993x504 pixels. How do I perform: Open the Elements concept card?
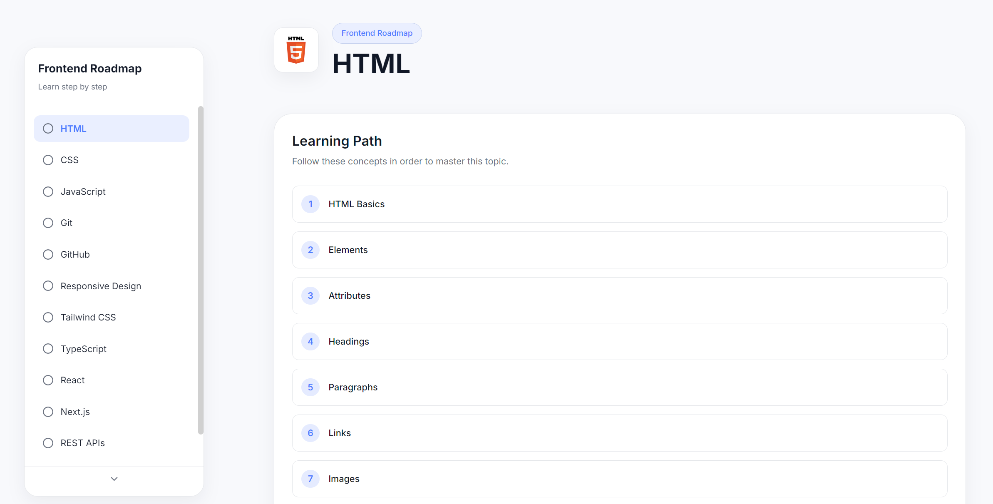(x=620, y=250)
